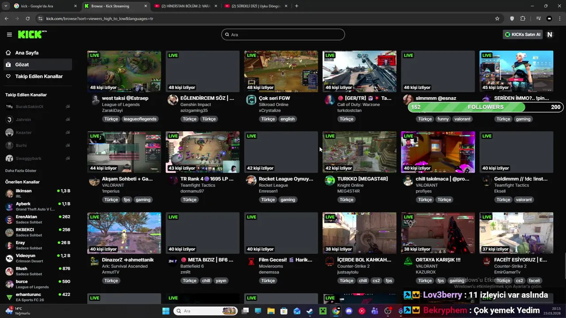This screenshot has height=318, width=566.
Task: Switch to kick - Google'da Ara tab
Action: [x=46, y=6]
